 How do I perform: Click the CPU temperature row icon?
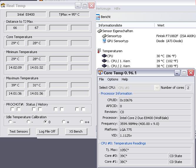104,56
